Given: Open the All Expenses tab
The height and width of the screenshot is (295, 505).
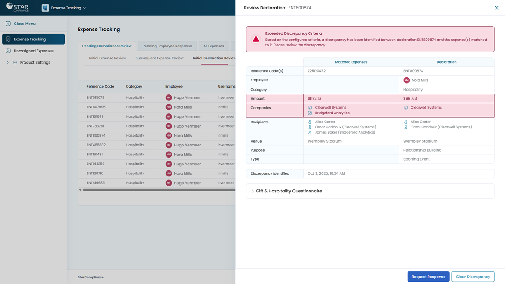Looking at the screenshot, I should (x=213, y=46).
